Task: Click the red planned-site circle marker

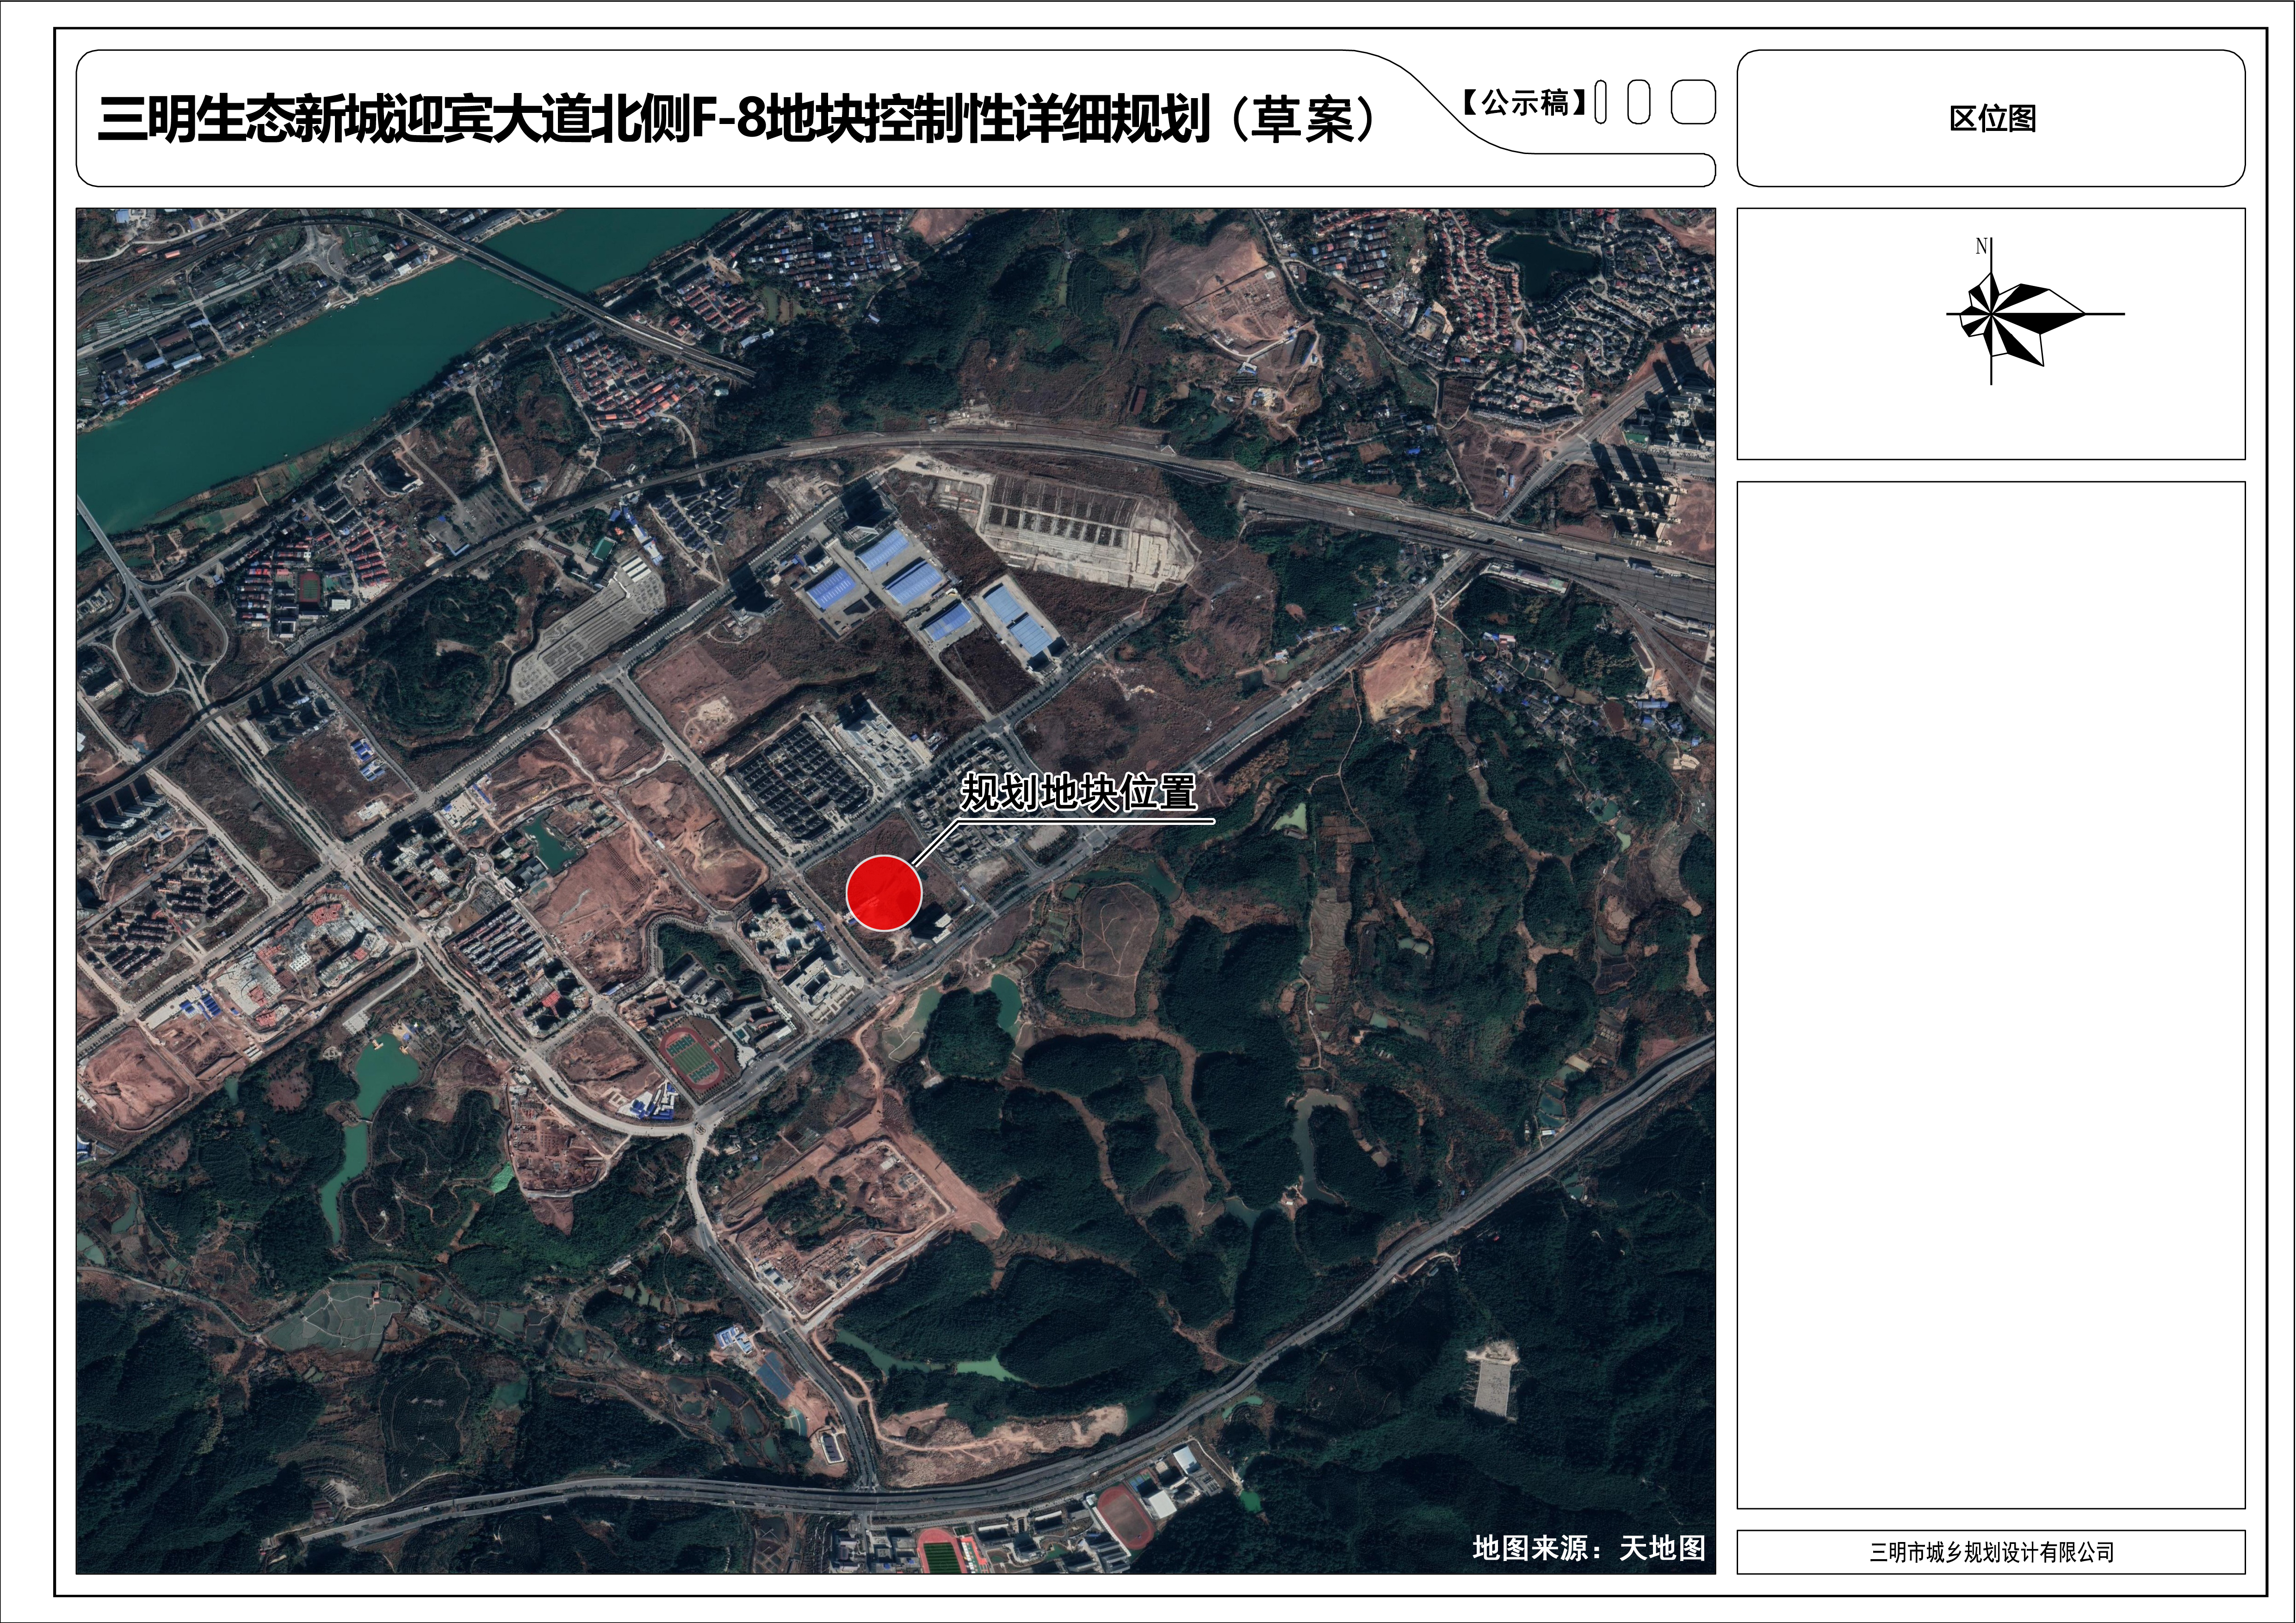Action: click(883, 892)
